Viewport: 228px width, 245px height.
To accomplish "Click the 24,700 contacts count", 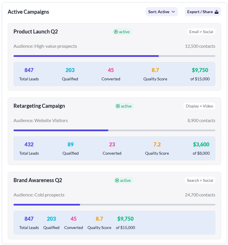I will pos(200,195).
